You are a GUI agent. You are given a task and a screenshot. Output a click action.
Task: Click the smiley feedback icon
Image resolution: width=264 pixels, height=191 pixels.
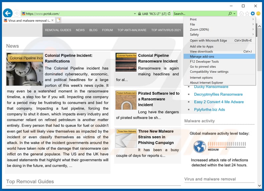tap(258, 14)
